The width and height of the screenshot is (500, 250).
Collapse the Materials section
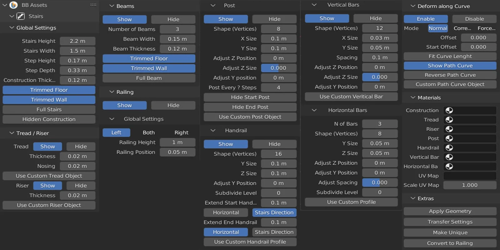pyautogui.click(x=413, y=97)
